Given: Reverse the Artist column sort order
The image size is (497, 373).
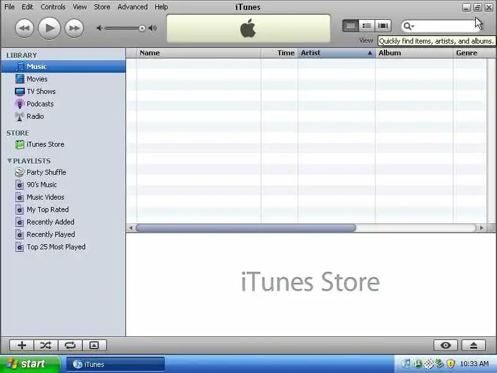Looking at the screenshot, I should pyautogui.click(x=337, y=53).
